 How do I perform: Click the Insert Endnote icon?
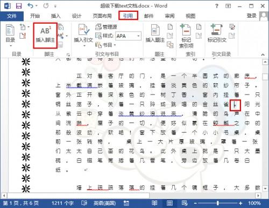[x=61, y=27]
